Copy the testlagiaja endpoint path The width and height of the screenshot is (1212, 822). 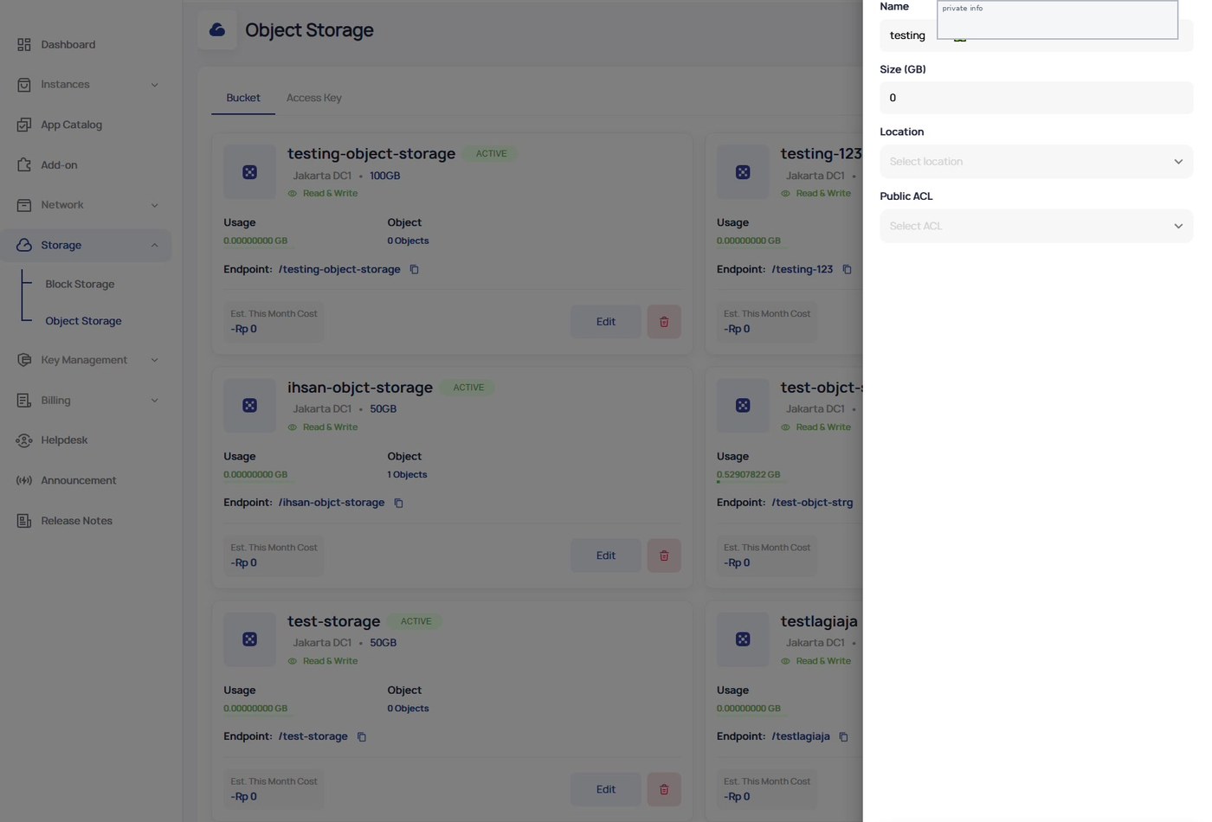tap(843, 737)
